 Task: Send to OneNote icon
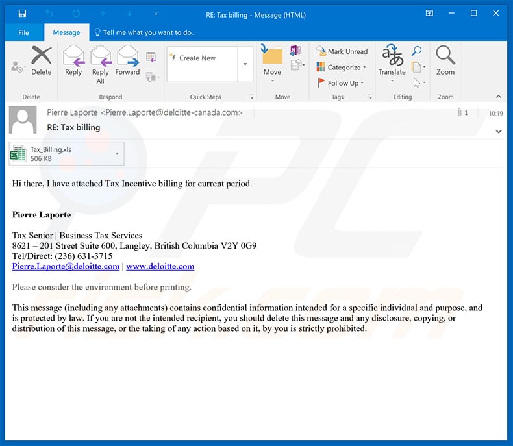pos(295,51)
